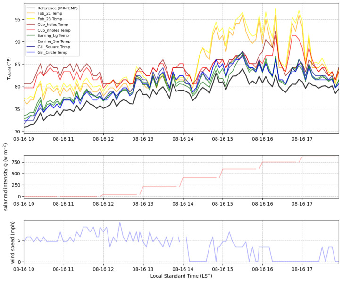Click the Local Standard Time (LST) axis title
342x281 pixels.
click(181, 276)
